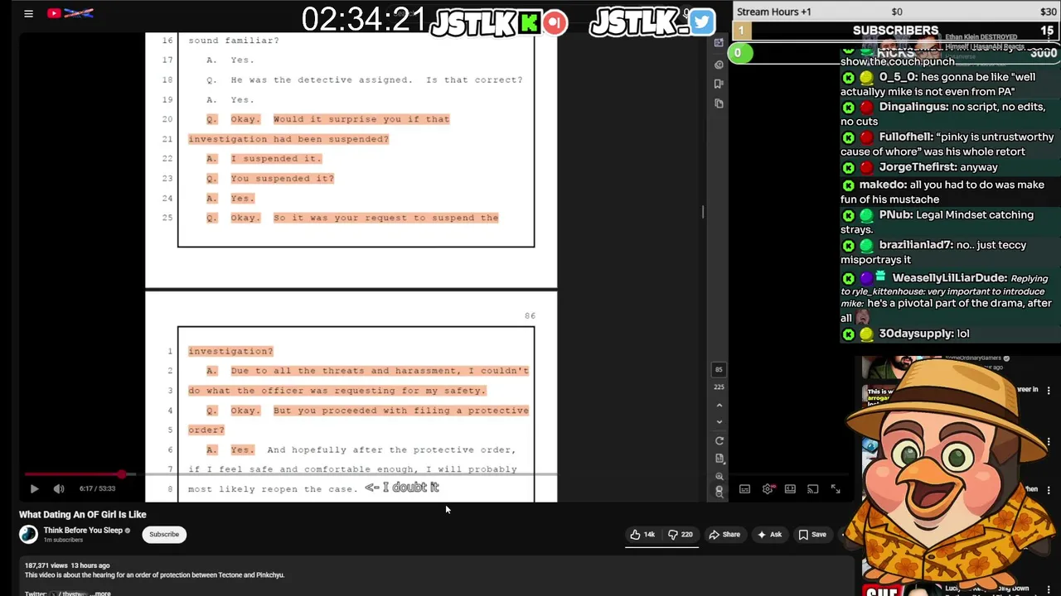The height and width of the screenshot is (596, 1061).
Task: Zoom in on the PDF with the plus magnifier
Action: pos(719,477)
